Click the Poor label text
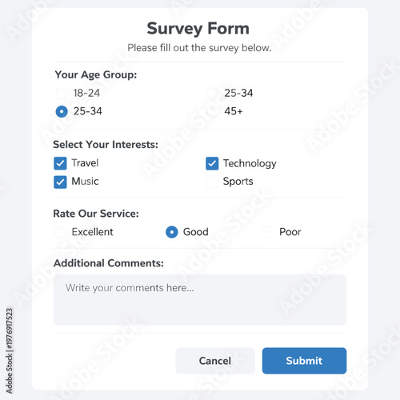 290,232
